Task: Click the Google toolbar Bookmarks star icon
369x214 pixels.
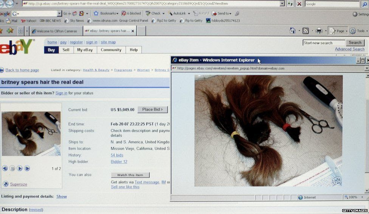Action: [x=96, y=13]
